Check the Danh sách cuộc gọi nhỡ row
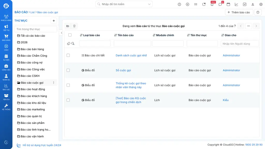The image size is (265, 149). [x=68, y=55]
